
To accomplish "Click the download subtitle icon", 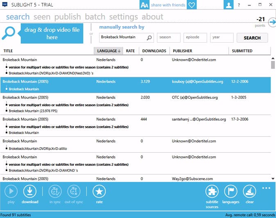I will [30, 191].
